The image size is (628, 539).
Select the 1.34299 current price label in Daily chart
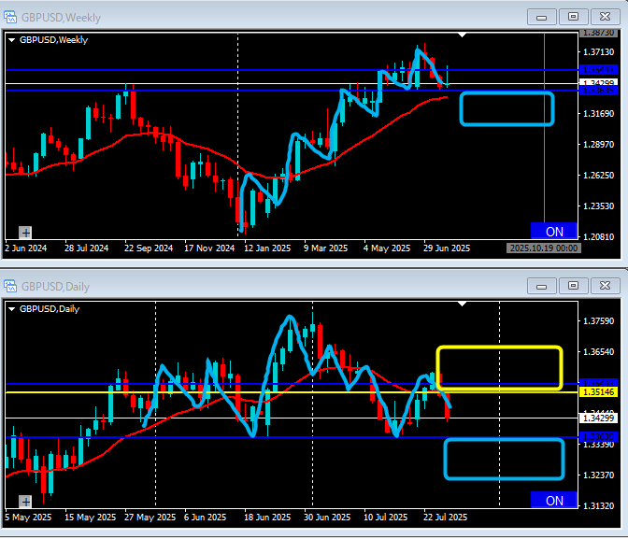coord(598,418)
